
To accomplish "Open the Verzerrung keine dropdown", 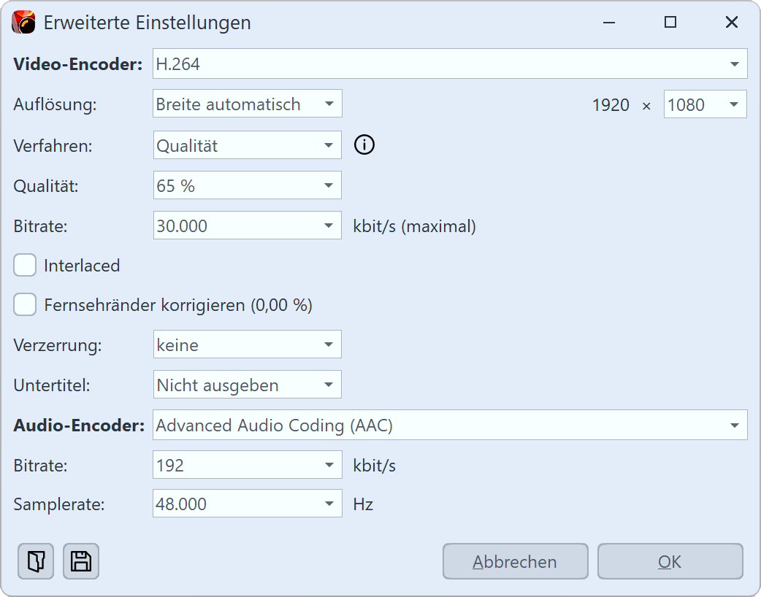I will (247, 344).
